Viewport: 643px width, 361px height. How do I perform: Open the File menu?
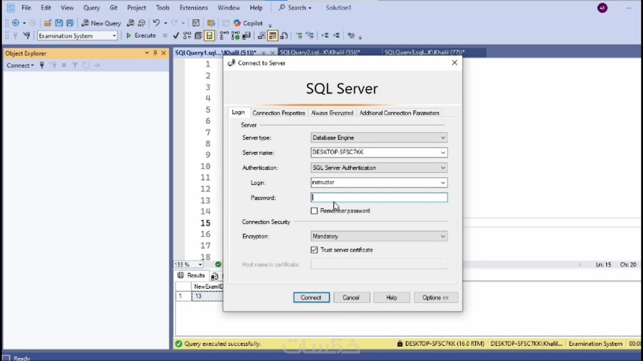[x=26, y=8]
